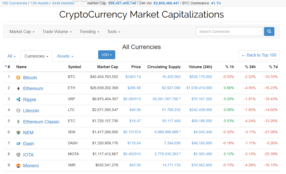286x174 pixels.
Task: Click the NEM logo icon
Action: [18, 133]
